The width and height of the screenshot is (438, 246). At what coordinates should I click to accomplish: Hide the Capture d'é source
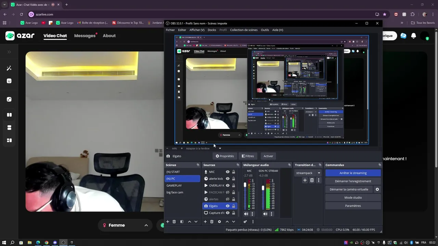228,213
